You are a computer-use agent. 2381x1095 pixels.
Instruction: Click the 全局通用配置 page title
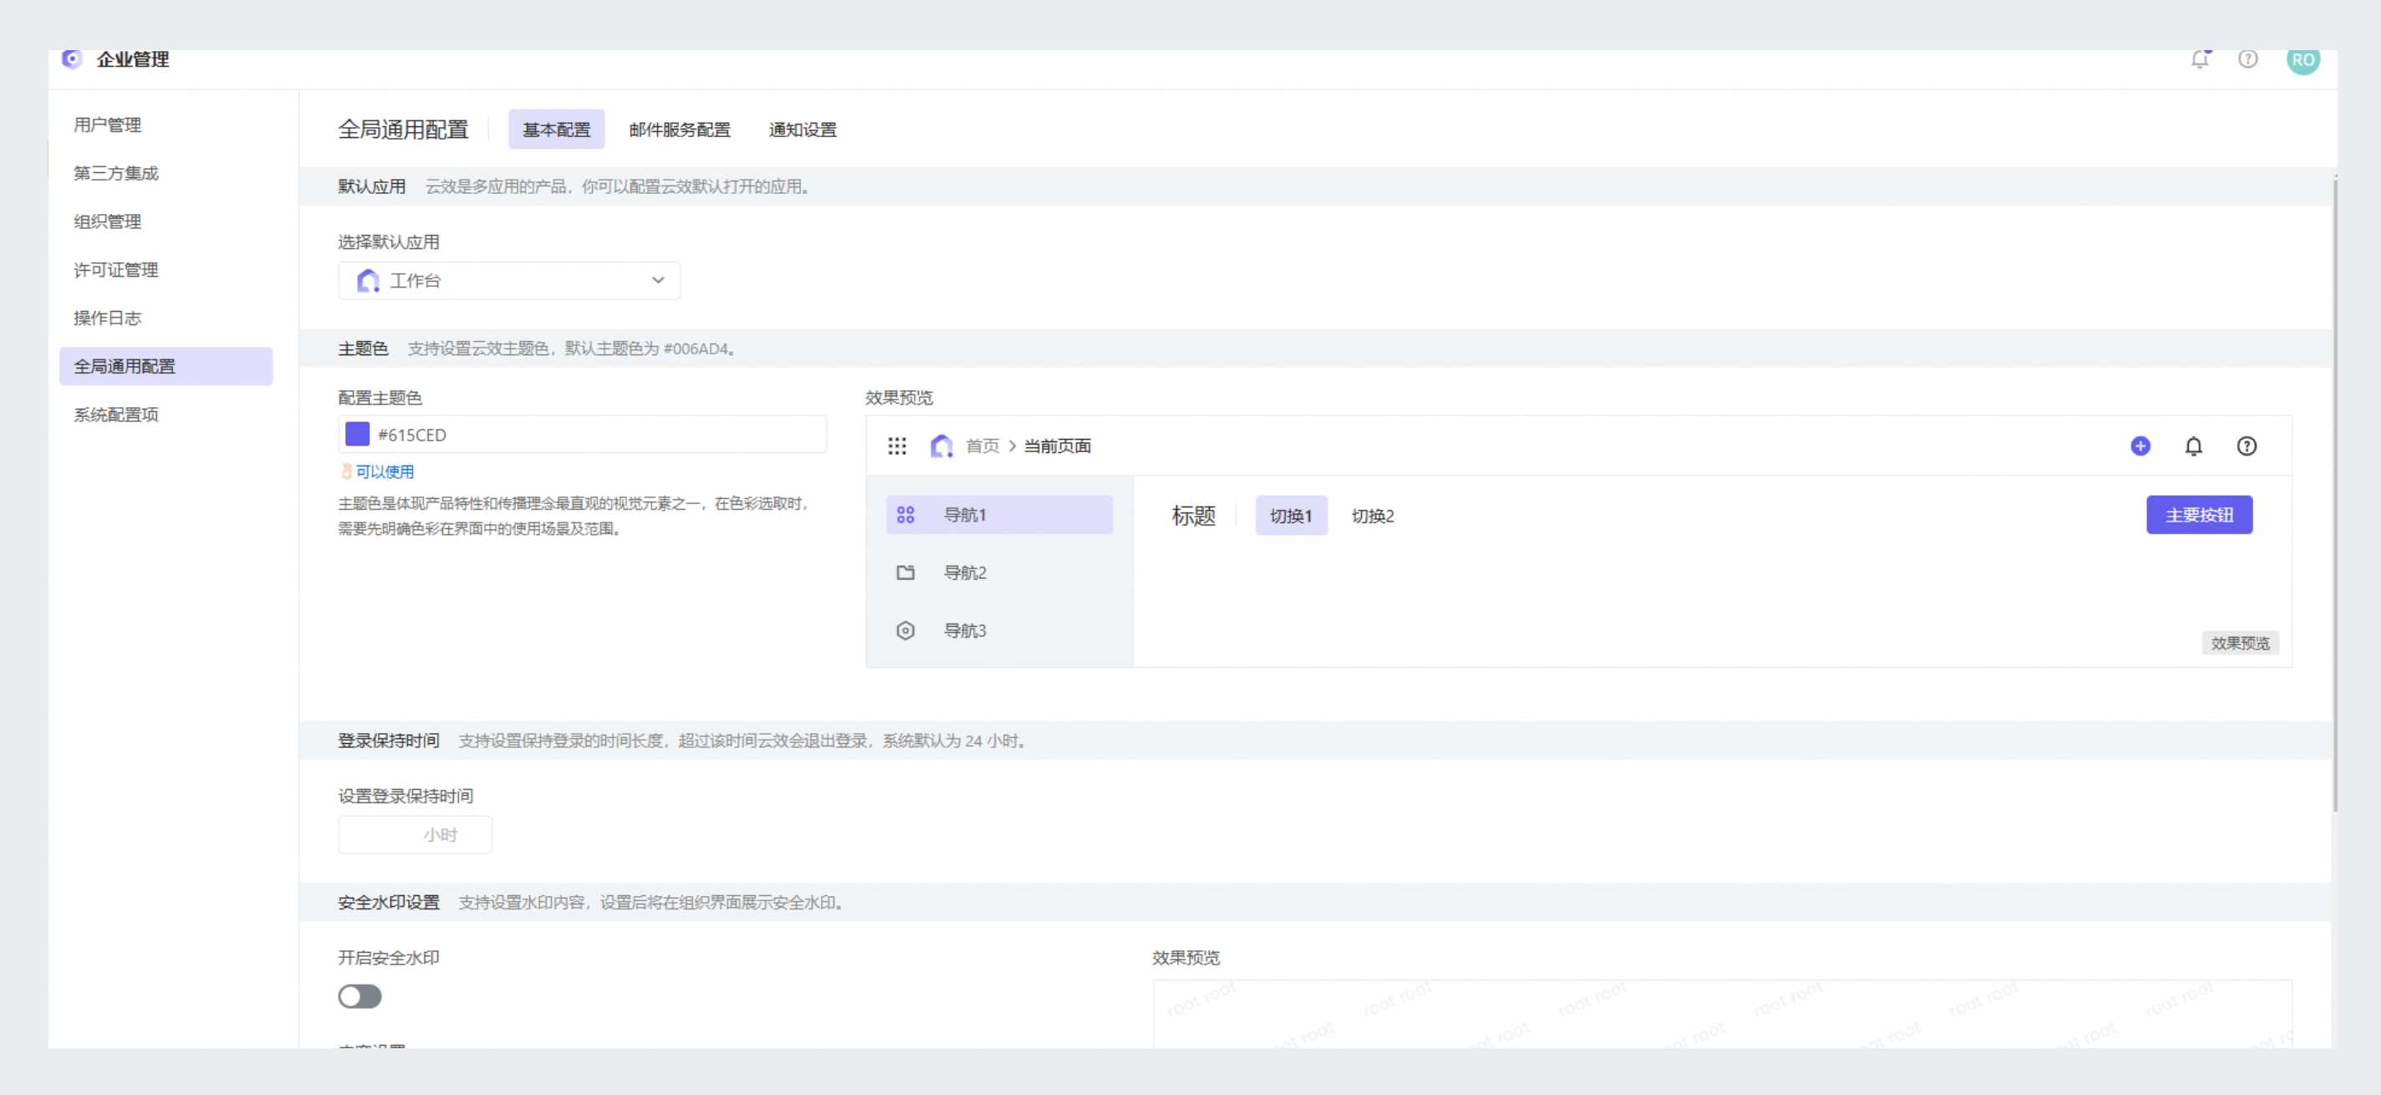[x=403, y=130]
